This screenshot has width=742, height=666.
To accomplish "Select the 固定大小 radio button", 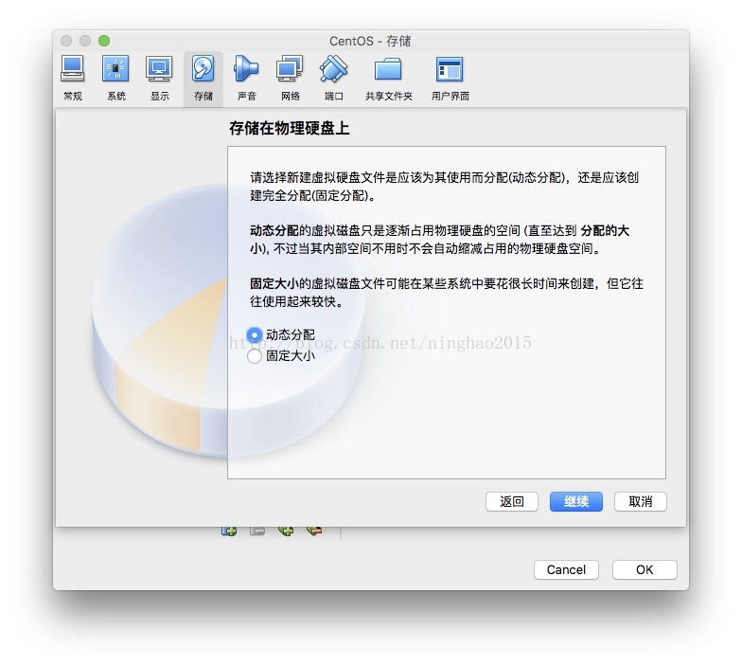I will 255,356.
